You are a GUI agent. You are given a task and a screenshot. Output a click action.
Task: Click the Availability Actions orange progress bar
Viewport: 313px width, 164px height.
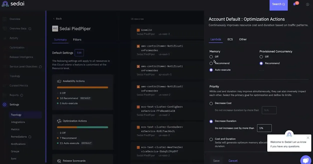[x=83, y=87]
